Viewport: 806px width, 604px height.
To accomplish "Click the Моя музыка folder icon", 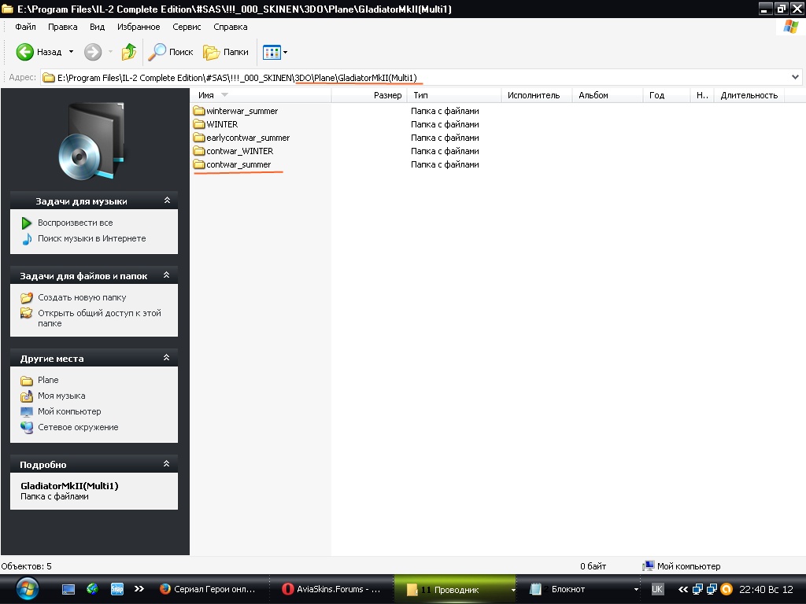I will click(x=27, y=396).
